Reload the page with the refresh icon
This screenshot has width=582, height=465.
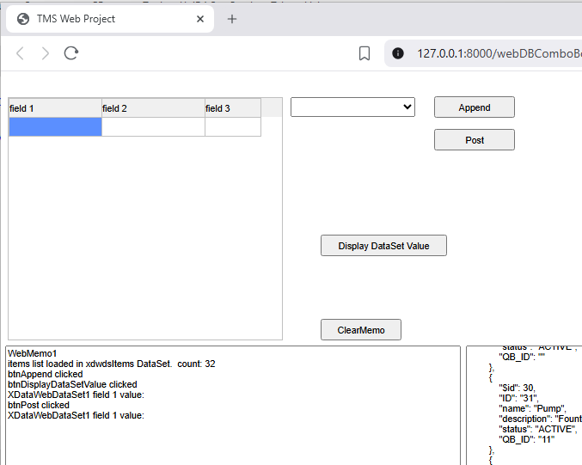click(x=70, y=53)
